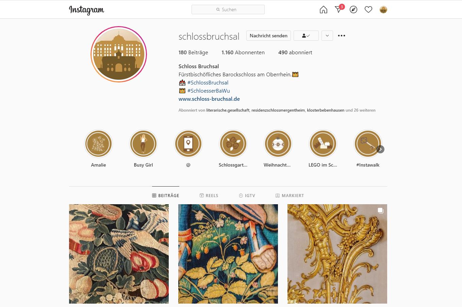Visit www.schloss-bruchsal.de link

[209, 99]
